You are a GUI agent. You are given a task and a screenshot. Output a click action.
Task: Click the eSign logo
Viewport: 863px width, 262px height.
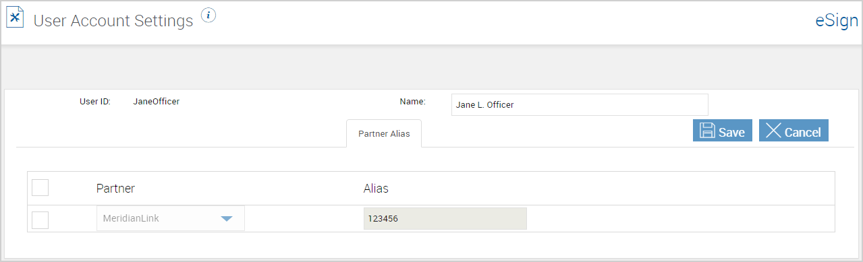(837, 20)
